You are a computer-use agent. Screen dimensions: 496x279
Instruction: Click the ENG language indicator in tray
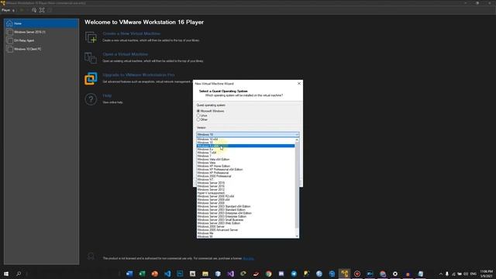(x=474, y=274)
